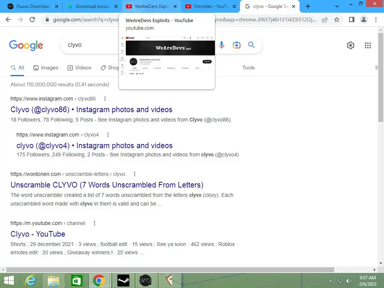Open the Chrome side panel
The height and width of the screenshot is (288, 384).
352,19
